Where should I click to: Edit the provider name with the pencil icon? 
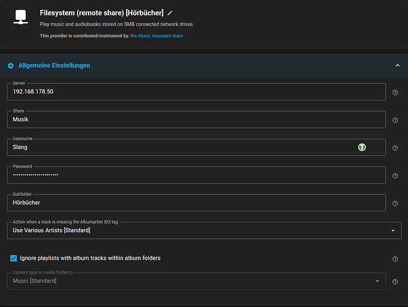(170, 13)
